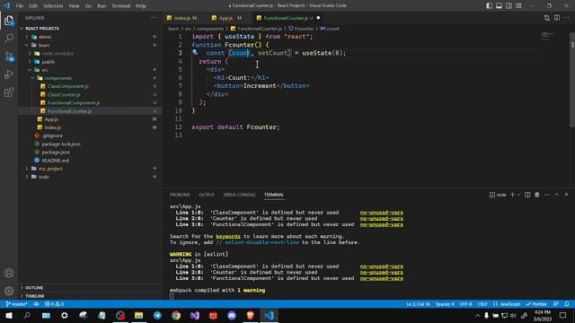The height and width of the screenshot is (323, 575).
Task: Click the feedback icon in status bar
Action: (x=556, y=304)
